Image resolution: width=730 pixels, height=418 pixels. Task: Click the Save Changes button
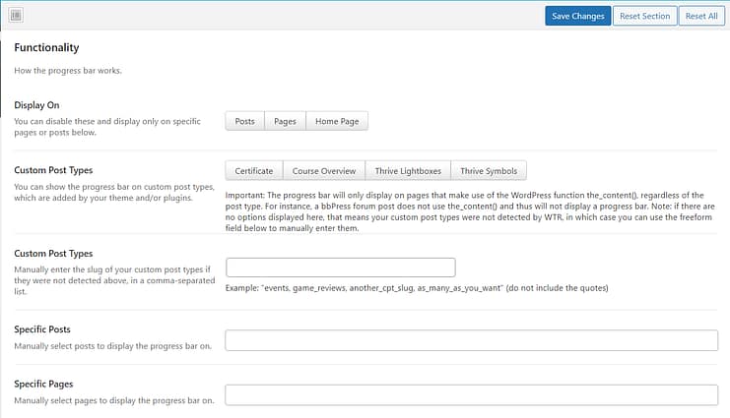coord(577,16)
